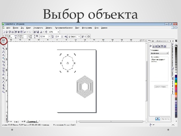
Task: Select the Interactive Blend tool
Action: tap(3, 78)
